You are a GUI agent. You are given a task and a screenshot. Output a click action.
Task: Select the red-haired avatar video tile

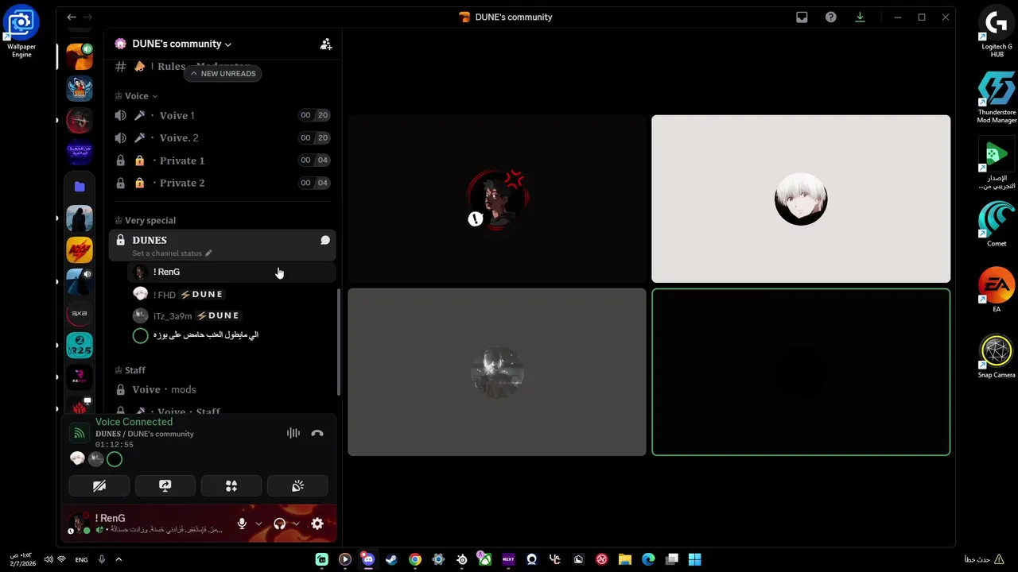click(497, 199)
